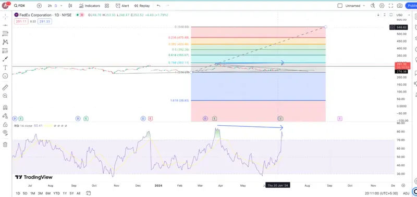Screen dimensions: 417x197
Task: Expand the interval dropdown chevron
Action: click(62, 6)
